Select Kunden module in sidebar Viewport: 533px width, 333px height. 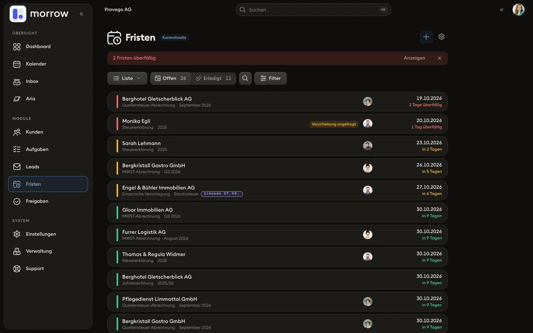tap(48, 132)
